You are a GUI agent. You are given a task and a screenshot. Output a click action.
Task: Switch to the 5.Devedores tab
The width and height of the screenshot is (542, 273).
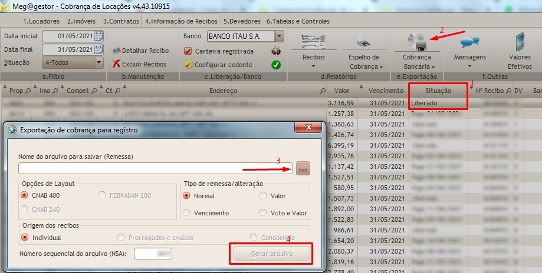(x=242, y=21)
